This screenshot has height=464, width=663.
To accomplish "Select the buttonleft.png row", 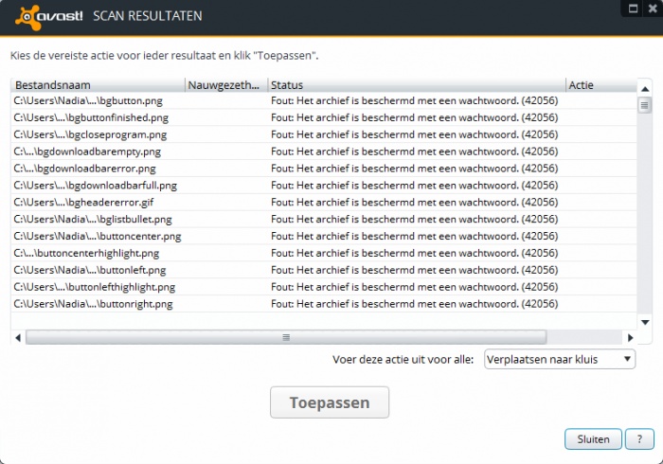I will [324, 270].
